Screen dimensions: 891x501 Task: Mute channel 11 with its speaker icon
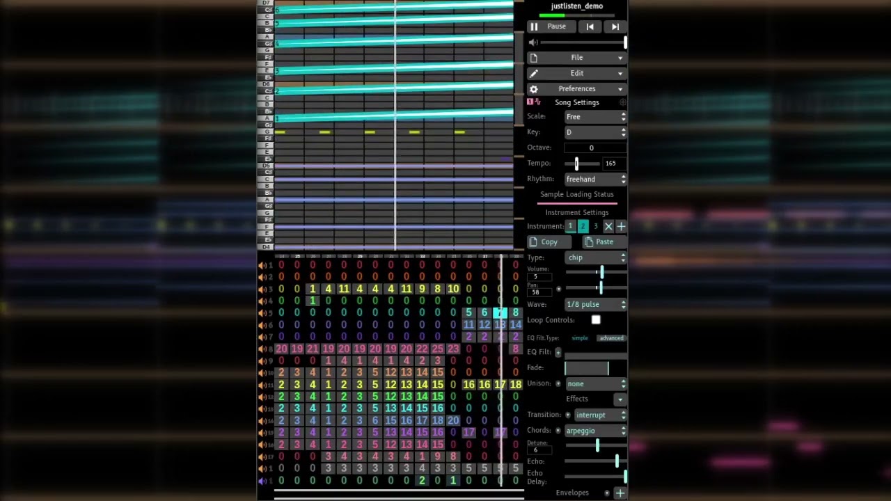point(262,385)
